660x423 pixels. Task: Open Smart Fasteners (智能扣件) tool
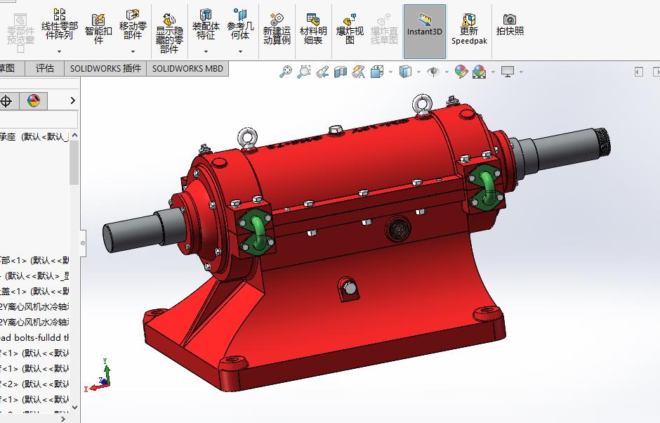click(x=98, y=29)
